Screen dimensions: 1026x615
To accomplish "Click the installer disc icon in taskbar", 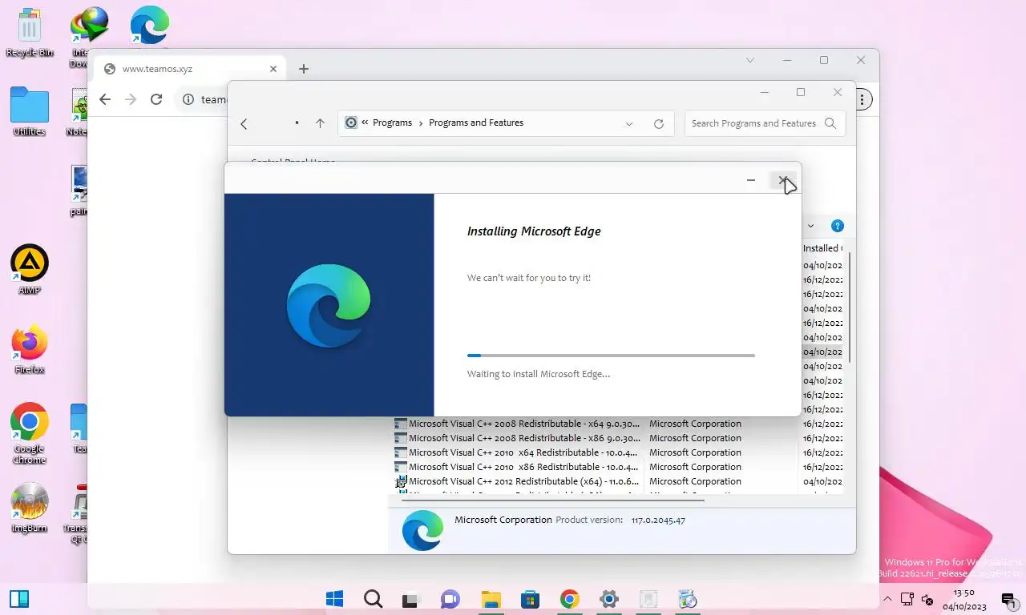I will 687,599.
